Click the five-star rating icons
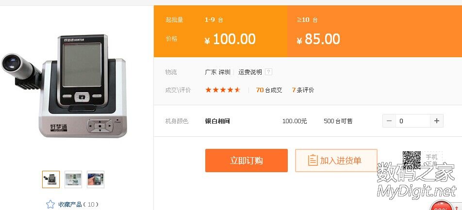 click(x=223, y=90)
